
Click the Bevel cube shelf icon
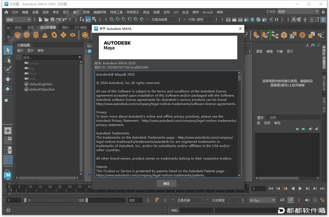coord(284,35)
